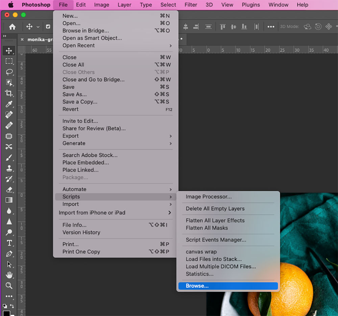Select the Blur tool droplet icon
338x316 pixels.
9,211
